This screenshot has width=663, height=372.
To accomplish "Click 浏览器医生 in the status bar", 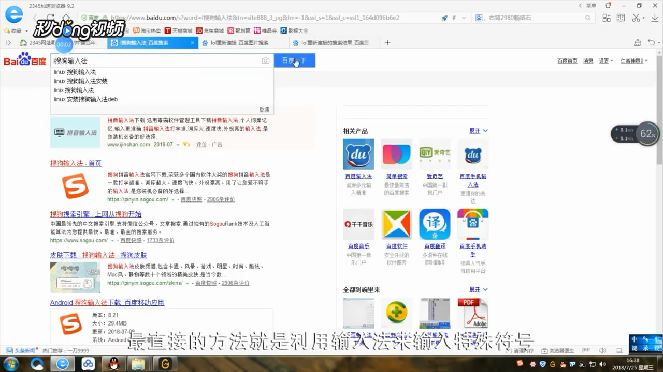I will tap(558, 350).
